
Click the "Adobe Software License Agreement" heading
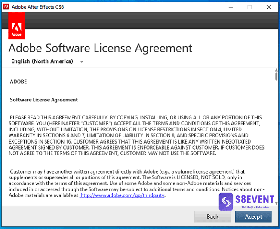coord(100,48)
